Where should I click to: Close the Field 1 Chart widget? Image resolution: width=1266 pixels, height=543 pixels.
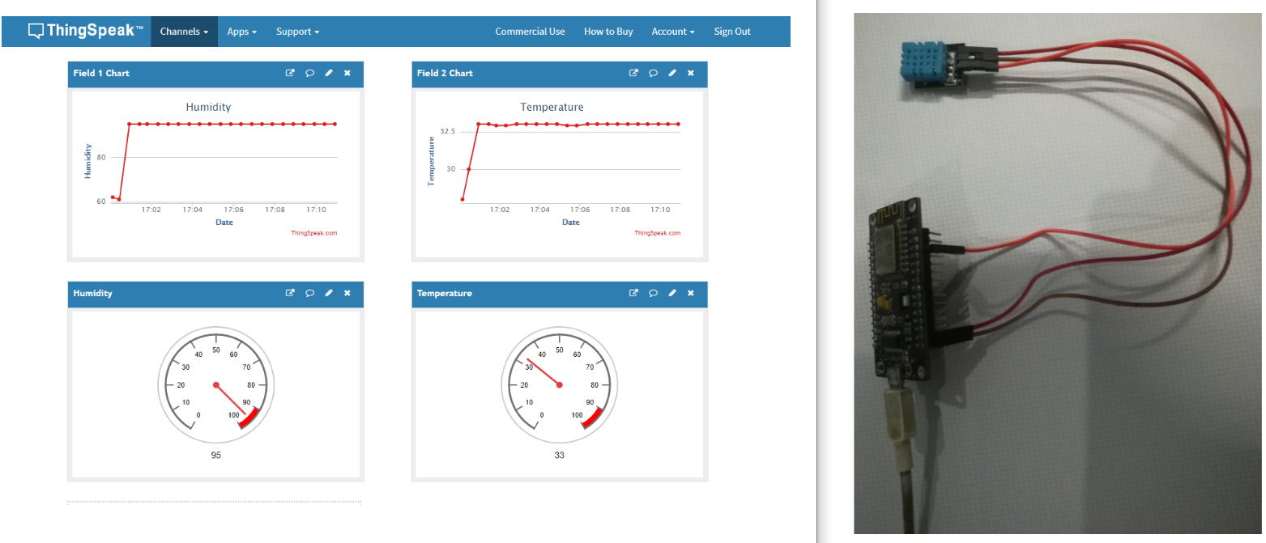347,73
